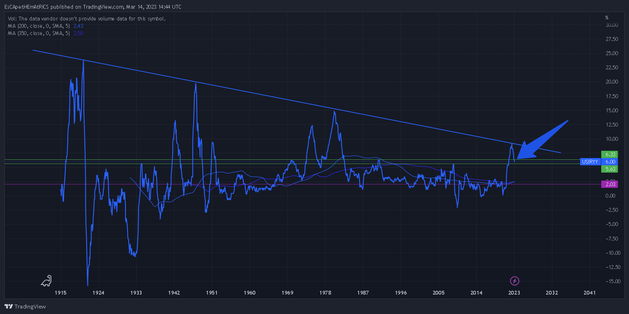Click the EsCApetHEmAtRiCS author name

point(26,7)
